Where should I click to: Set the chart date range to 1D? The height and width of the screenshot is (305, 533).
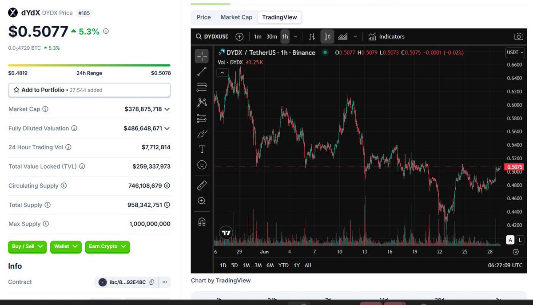pyautogui.click(x=223, y=265)
